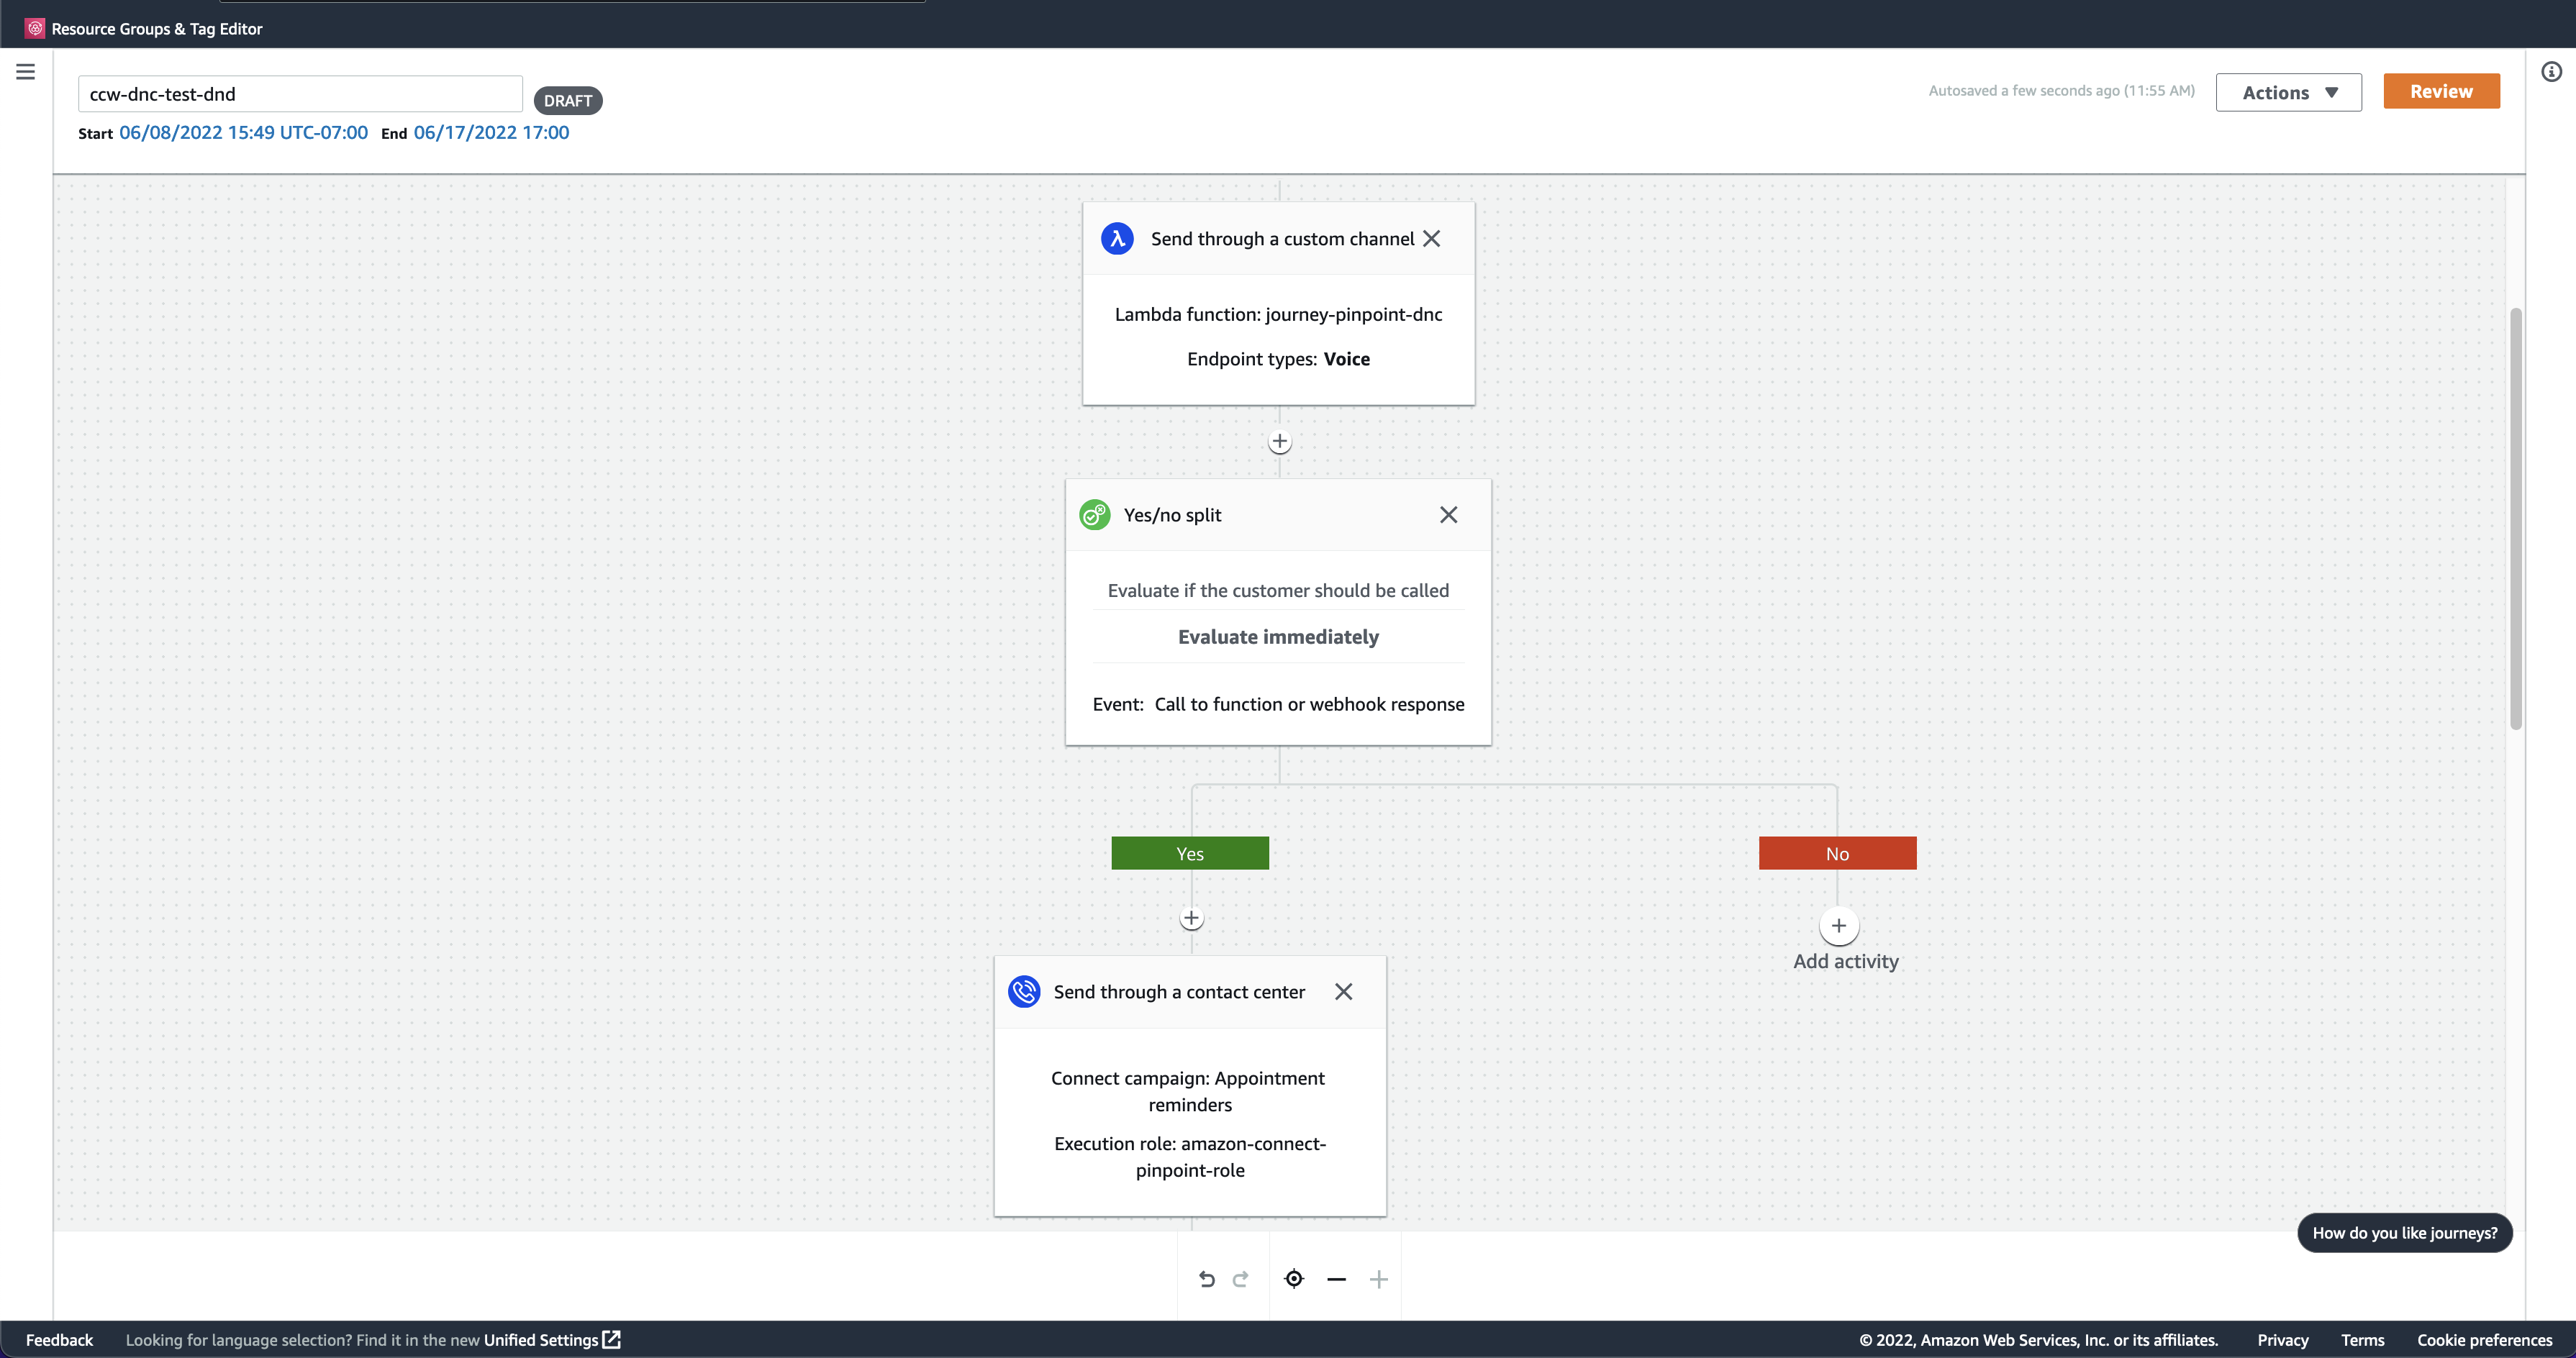
Task: Expand the plus connector below custom channel
Action: [x=1279, y=442]
